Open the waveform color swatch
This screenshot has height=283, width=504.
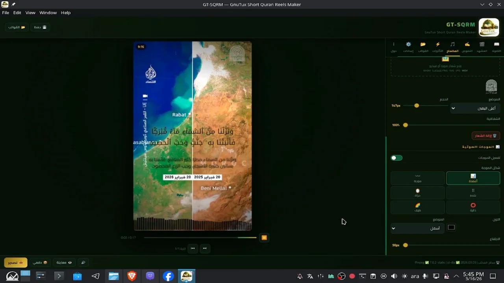[x=451, y=227]
